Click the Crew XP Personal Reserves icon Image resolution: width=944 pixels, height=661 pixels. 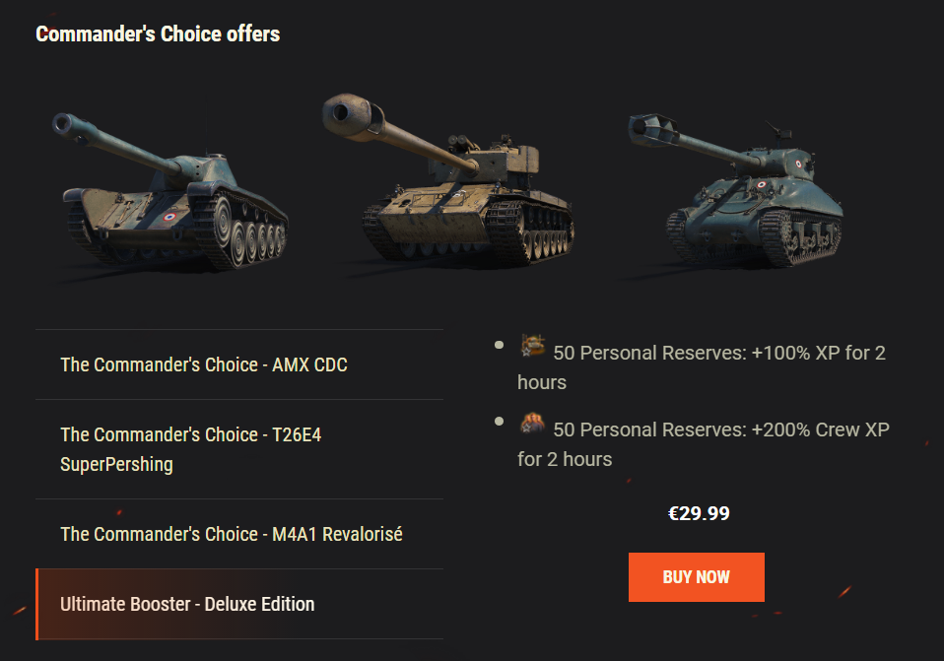(x=533, y=422)
